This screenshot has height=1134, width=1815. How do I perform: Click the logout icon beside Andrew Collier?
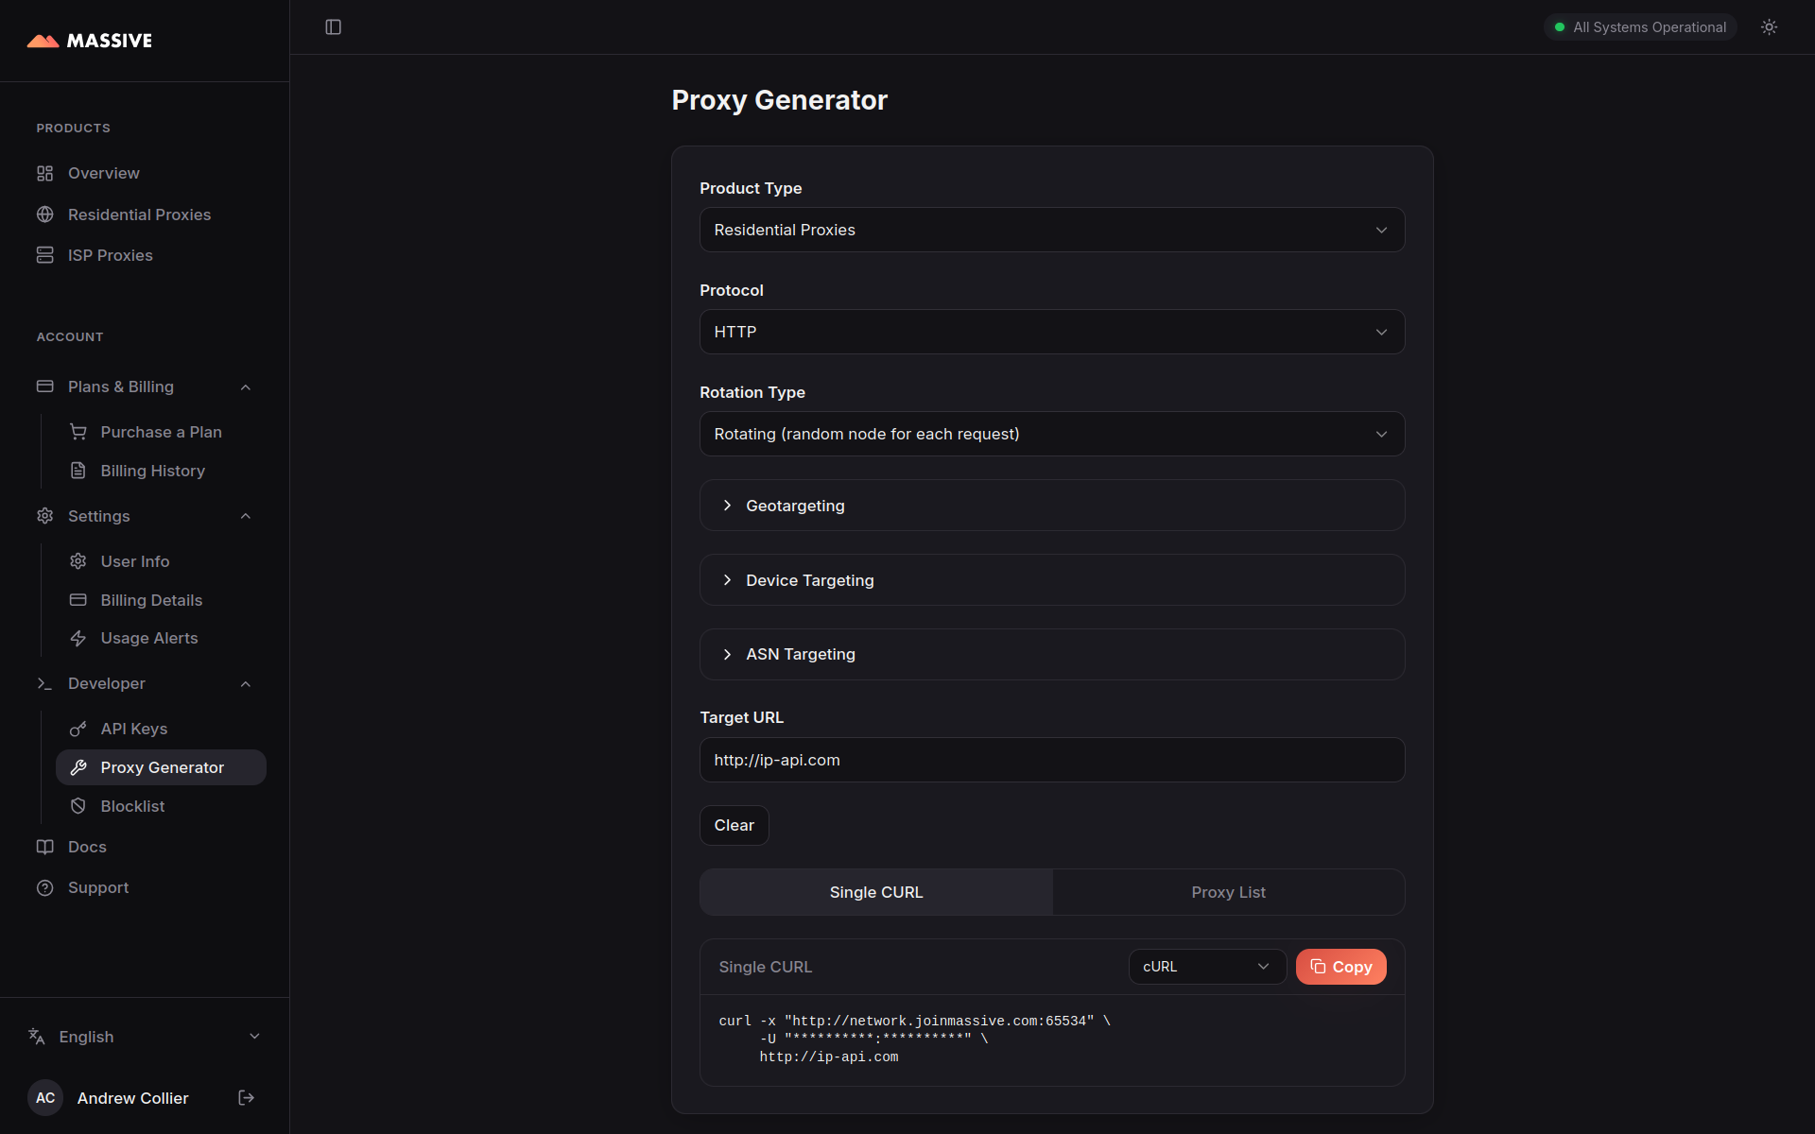click(246, 1097)
